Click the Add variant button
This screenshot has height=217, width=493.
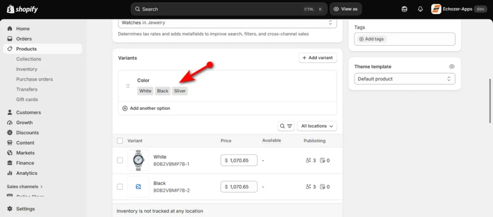[x=318, y=58]
